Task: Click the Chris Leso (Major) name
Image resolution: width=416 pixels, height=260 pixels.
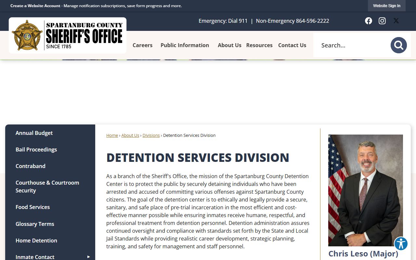Action: pyautogui.click(x=363, y=254)
